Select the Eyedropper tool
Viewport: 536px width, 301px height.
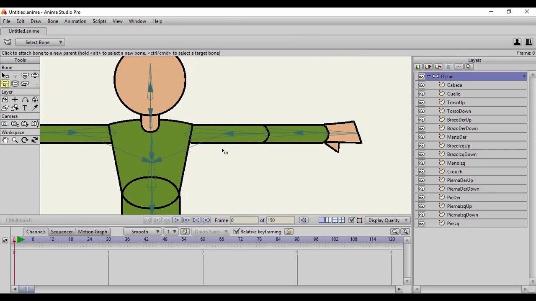35,108
